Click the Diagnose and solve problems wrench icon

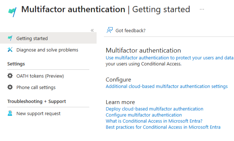coord(10,50)
